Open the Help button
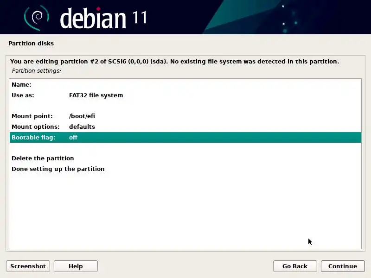371x278 pixels. pyautogui.click(x=76, y=266)
